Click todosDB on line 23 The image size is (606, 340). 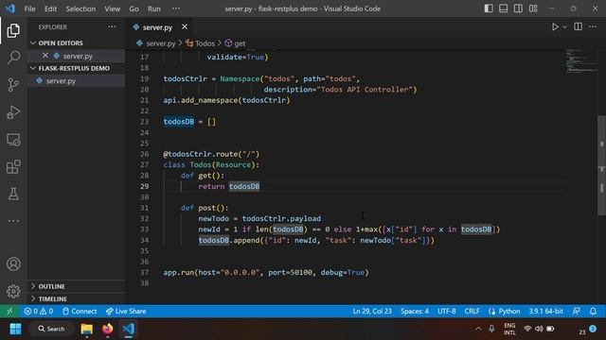click(x=179, y=122)
